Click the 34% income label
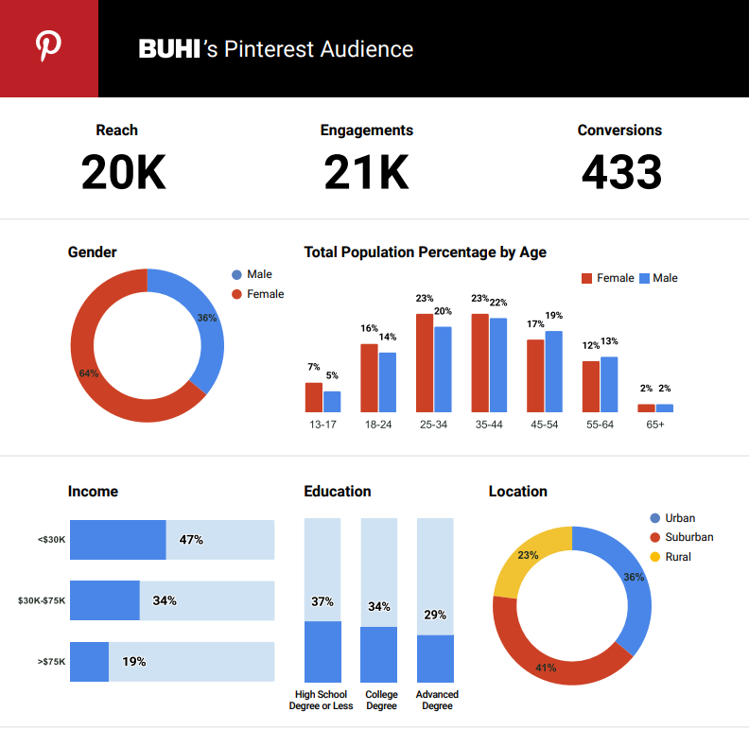749x729 pixels. pyautogui.click(x=165, y=600)
